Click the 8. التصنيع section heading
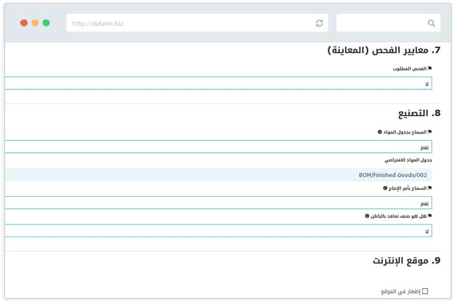The height and width of the screenshot is (305, 456). coord(418,114)
